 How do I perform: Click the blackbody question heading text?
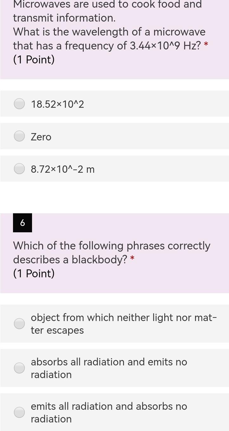112,253
